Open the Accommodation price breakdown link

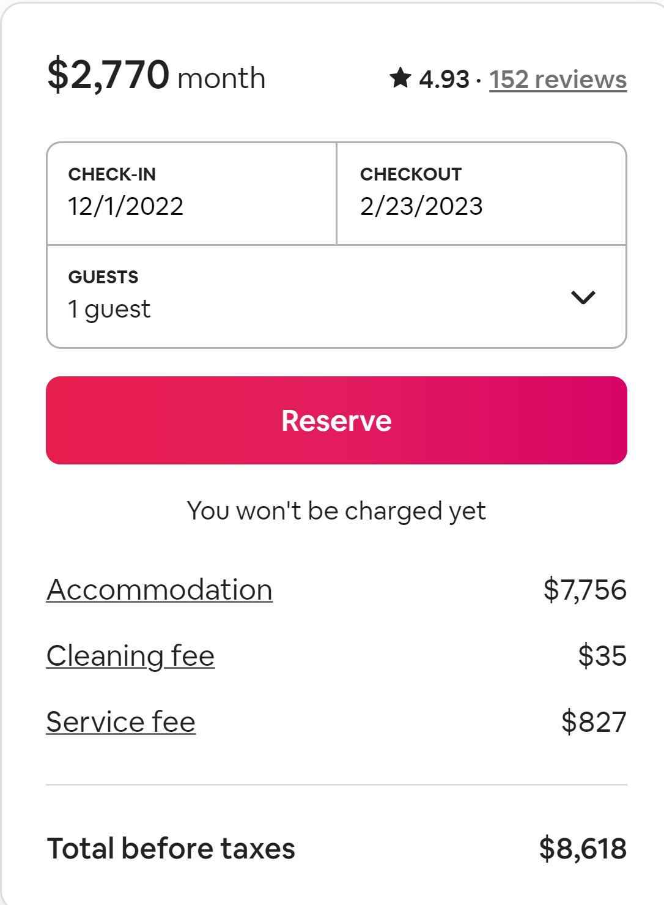coord(160,590)
